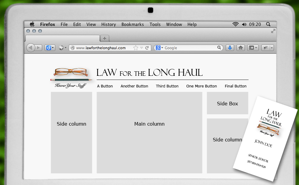Screen dimensions: 299x185
Task: Go to the Home page
Action: pos(241,48)
